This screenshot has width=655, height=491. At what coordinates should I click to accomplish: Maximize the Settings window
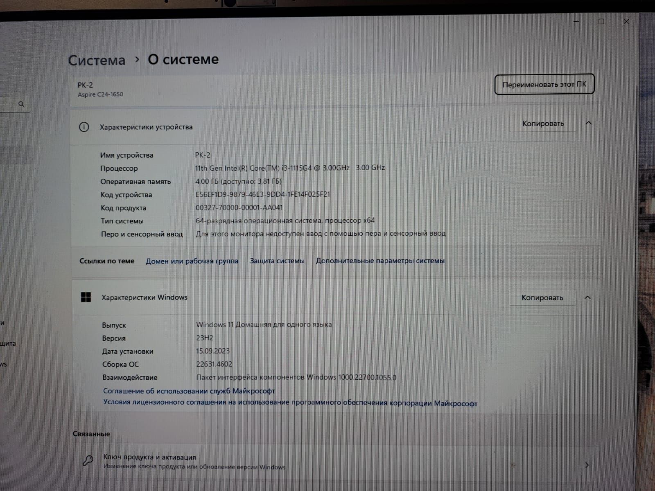click(x=601, y=21)
